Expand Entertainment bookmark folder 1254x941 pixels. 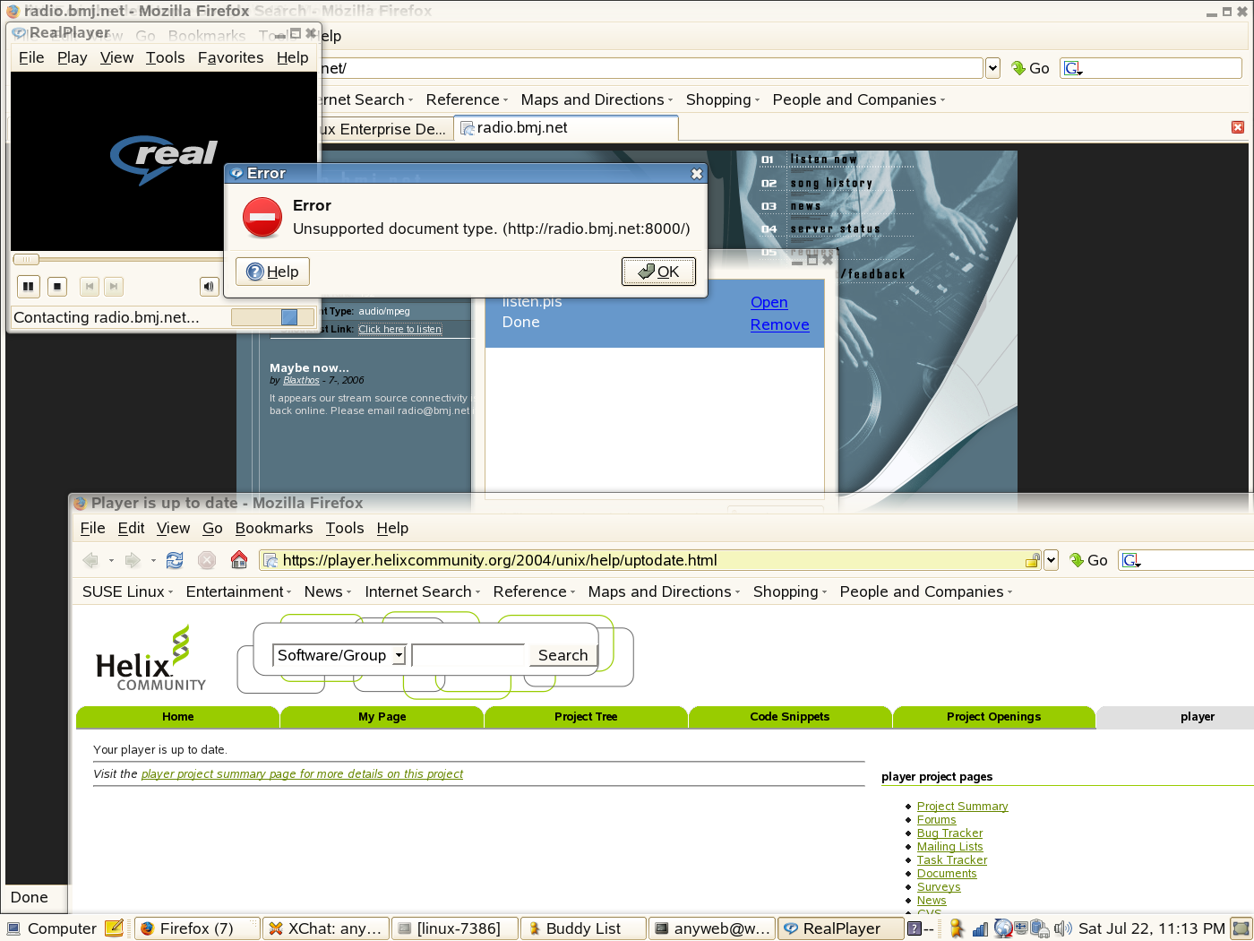[238, 591]
